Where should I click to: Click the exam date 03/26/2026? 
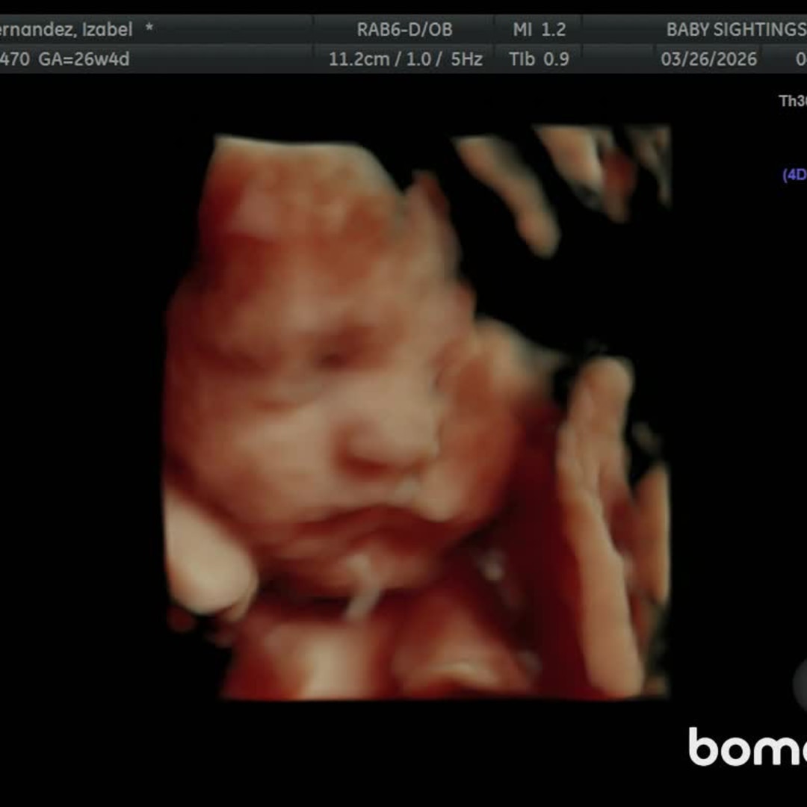point(708,59)
